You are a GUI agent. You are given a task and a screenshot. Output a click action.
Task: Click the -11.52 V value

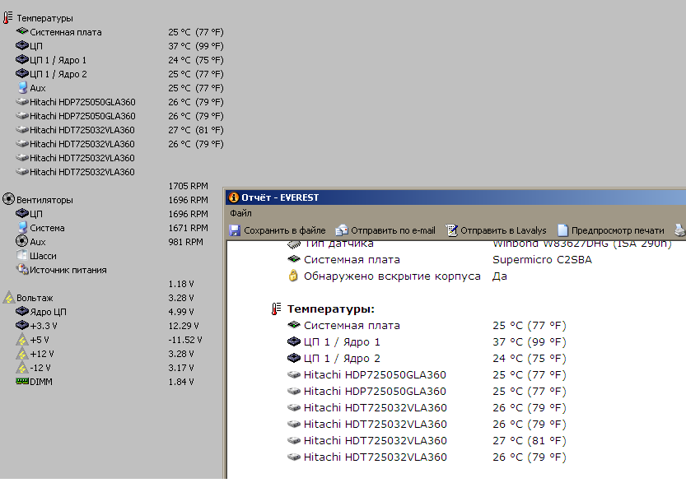[185, 340]
